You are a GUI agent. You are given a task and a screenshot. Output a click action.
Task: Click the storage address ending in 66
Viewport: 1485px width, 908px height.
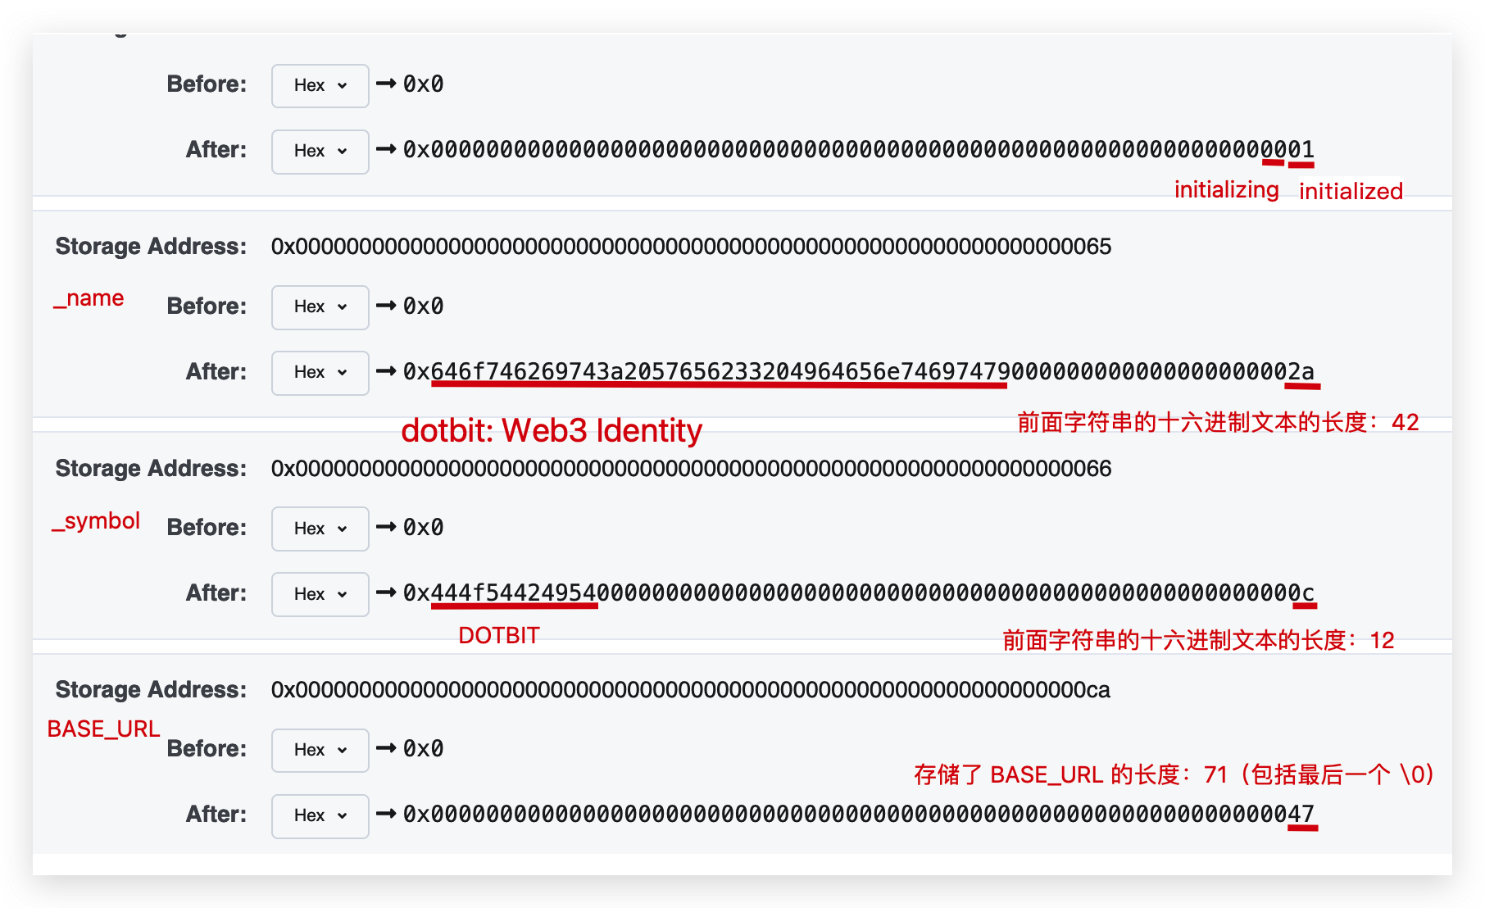(691, 469)
